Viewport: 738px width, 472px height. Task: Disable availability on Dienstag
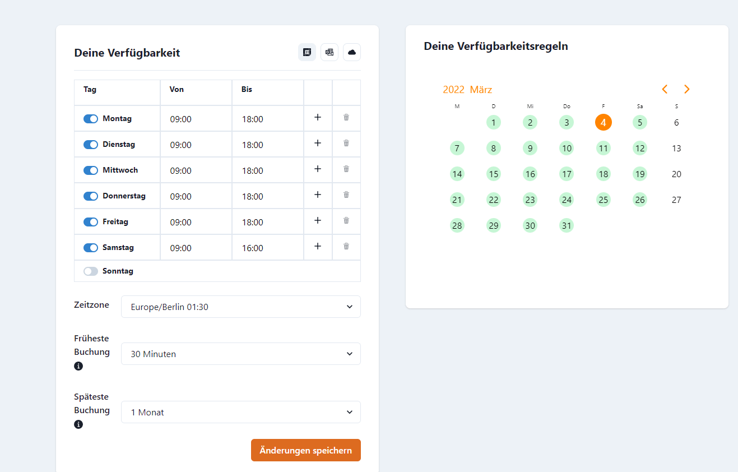(91, 145)
